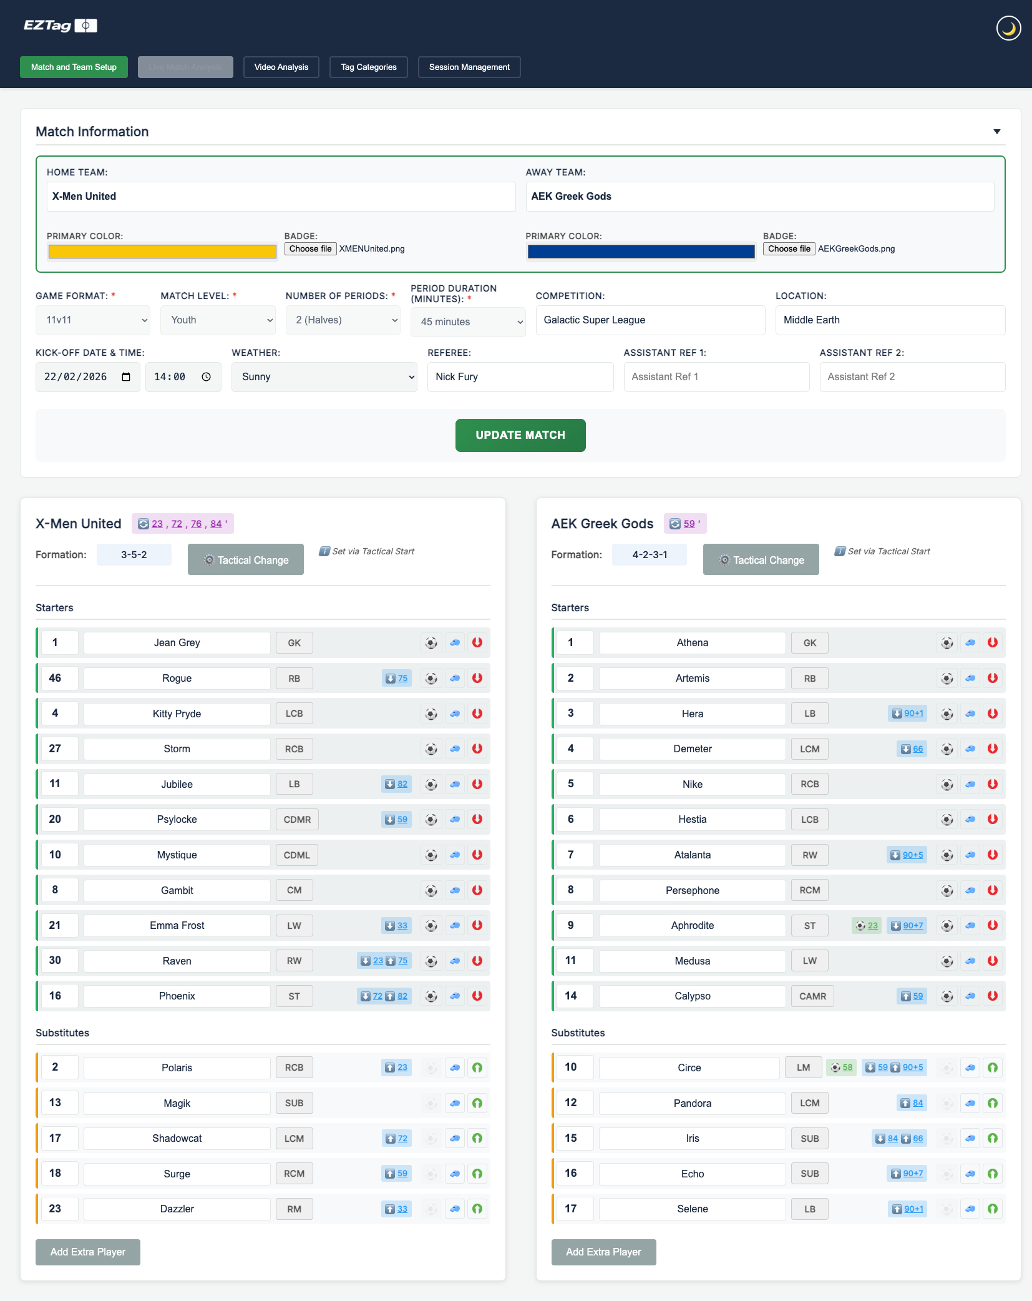Image resolution: width=1032 pixels, height=1301 pixels.
Task: Click the whistle icon next to Phoenix
Action: (x=454, y=996)
